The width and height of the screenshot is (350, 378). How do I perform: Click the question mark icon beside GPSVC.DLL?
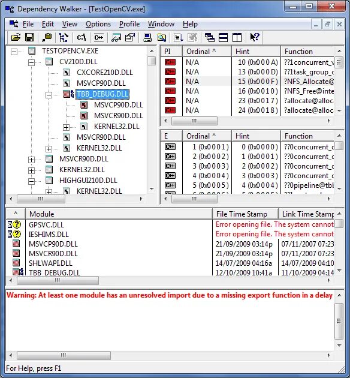[17, 224]
